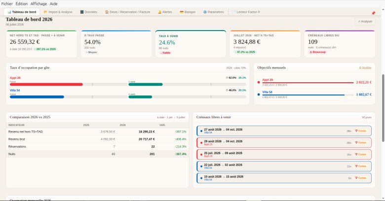Click Comm. icon for 29 août Appt 26 slot
The width and height of the screenshot is (385, 201).
point(361,143)
